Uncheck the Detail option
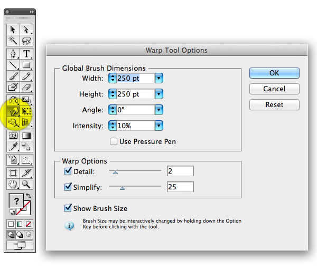This screenshot has width=317, height=269. (68, 171)
